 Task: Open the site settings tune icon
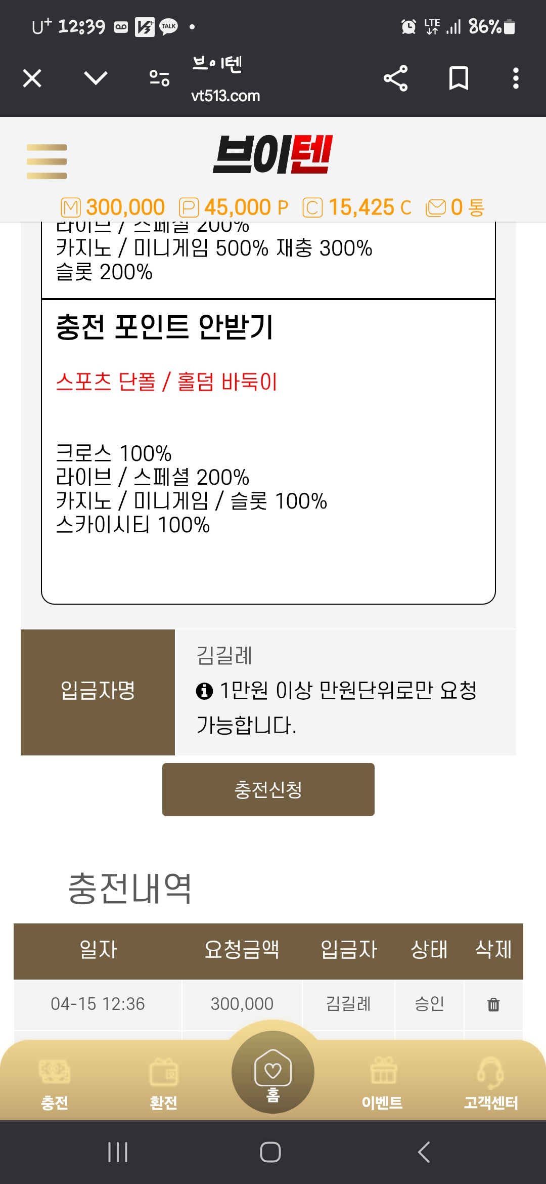click(x=159, y=78)
